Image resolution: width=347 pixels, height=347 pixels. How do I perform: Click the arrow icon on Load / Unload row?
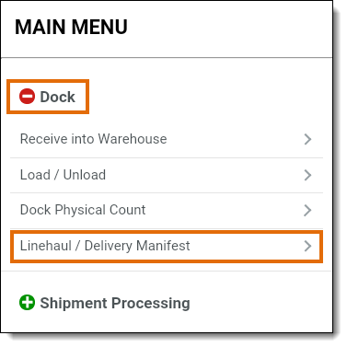[307, 175]
